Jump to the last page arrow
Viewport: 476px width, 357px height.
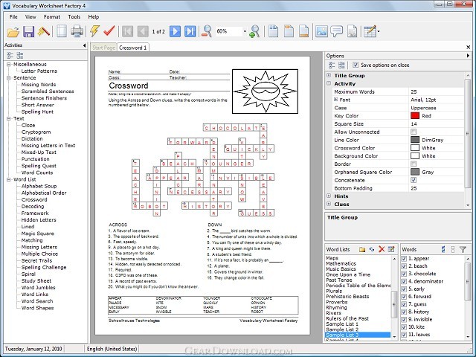pyautogui.click(x=190, y=31)
